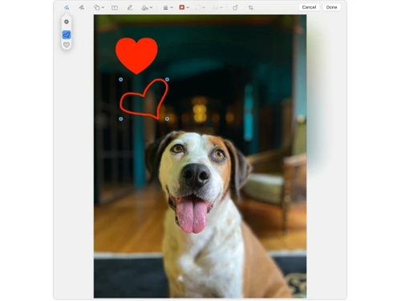Click the bottom-right selection handle of heart outline
The width and height of the screenshot is (401, 301).
[167, 119]
